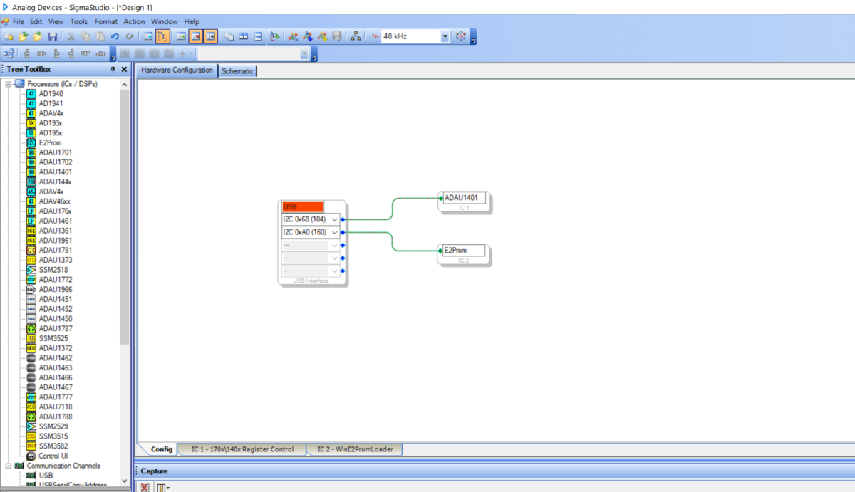Click the orange USB header block

[303, 206]
